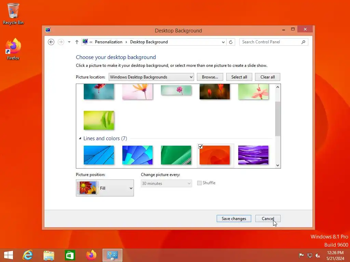Click the Search Control Panel field
Screen dimensions: 350x262
(274, 42)
